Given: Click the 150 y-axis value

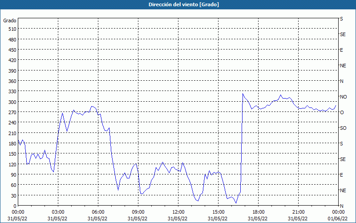Looking at the screenshot, I should tap(12, 154).
